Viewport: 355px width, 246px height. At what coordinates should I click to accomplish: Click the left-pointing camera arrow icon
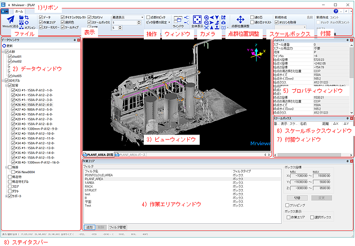point(212,17)
